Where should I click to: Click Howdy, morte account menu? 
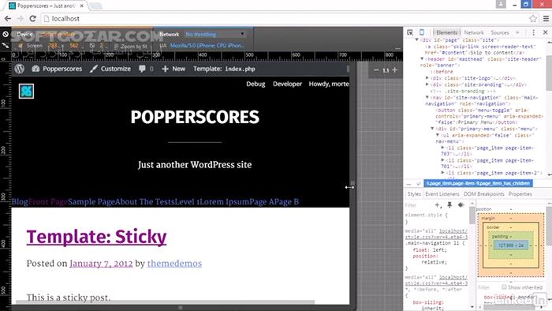tap(329, 84)
